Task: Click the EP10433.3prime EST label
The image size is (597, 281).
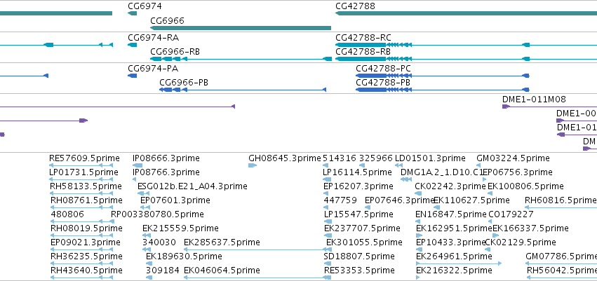Action: (x=451, y=242)
